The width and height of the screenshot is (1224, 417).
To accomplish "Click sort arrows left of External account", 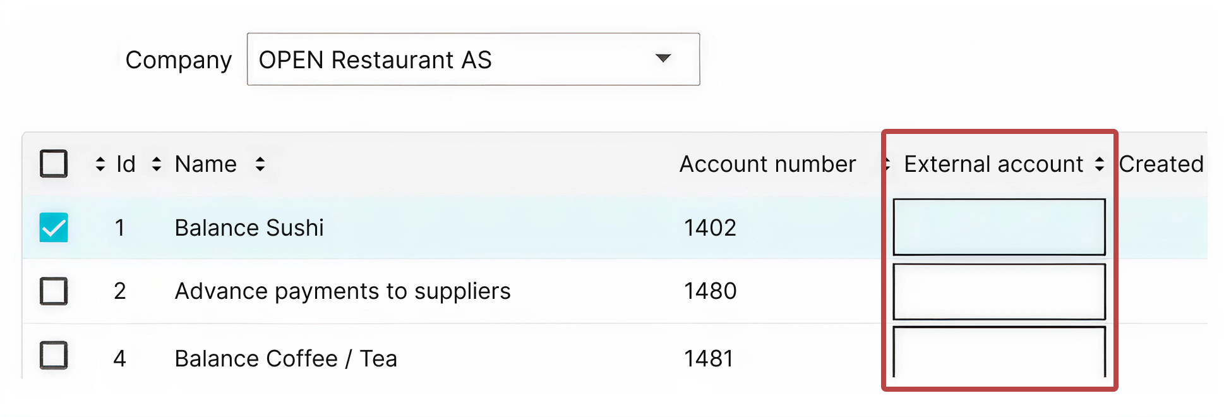I will pyautogui.click(x=887, y=164).
